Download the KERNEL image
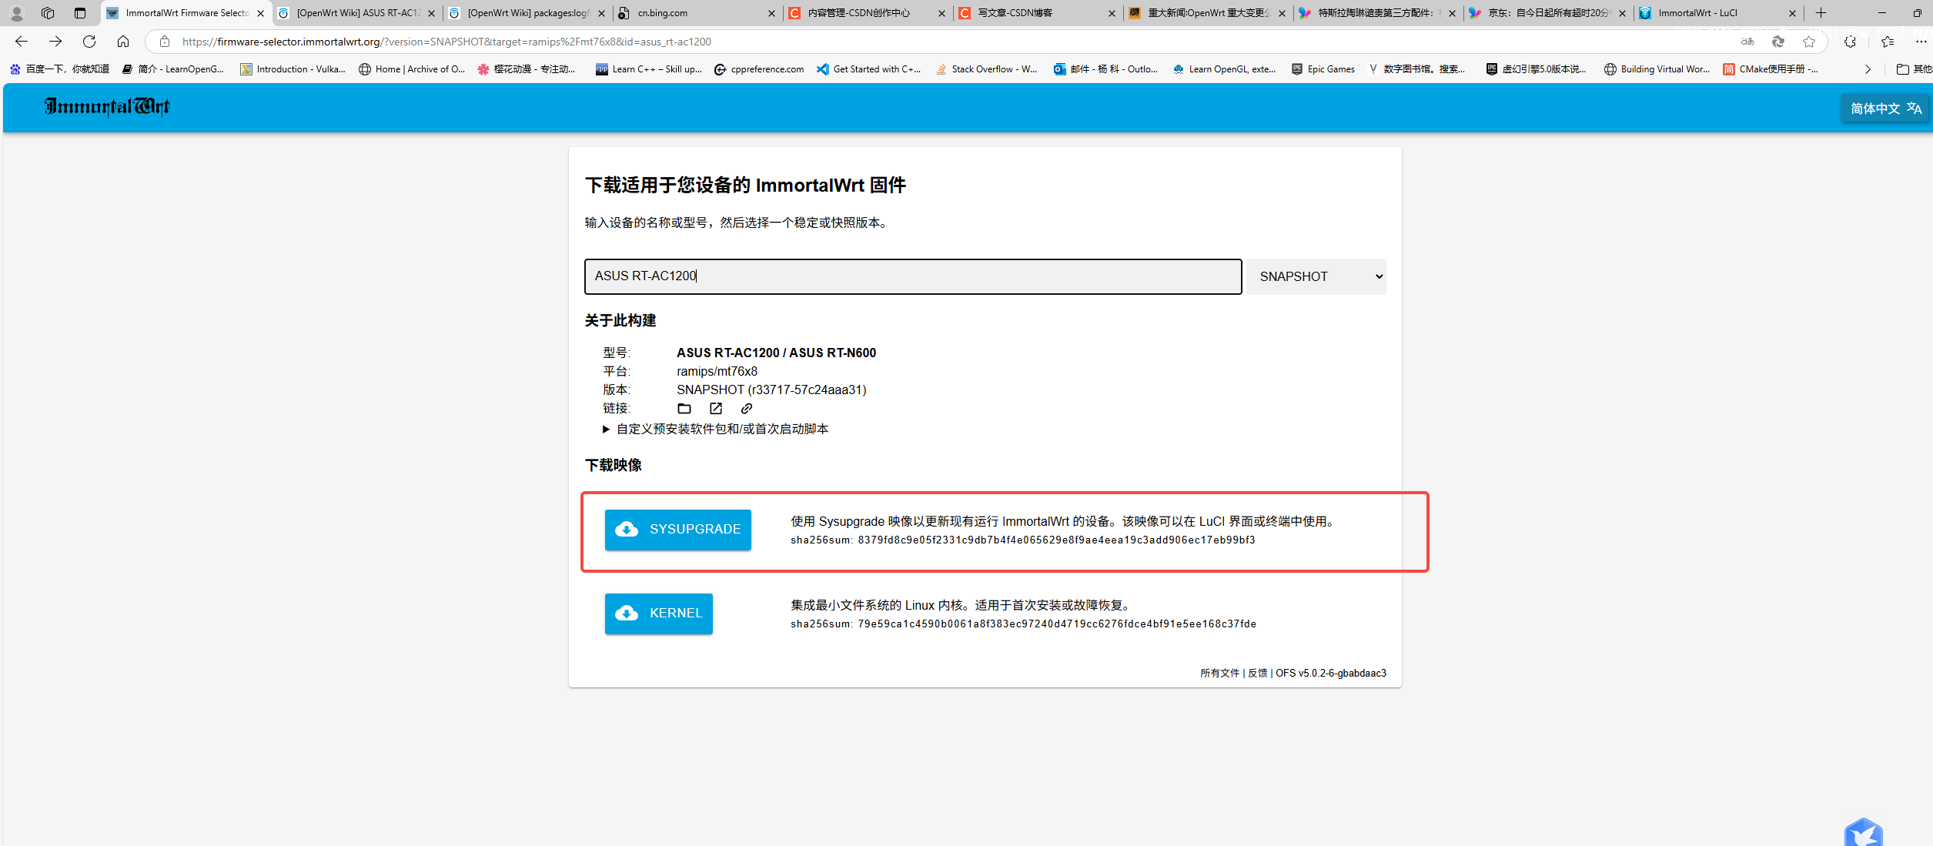This screenshot has width=1933, height=846. 658,614
